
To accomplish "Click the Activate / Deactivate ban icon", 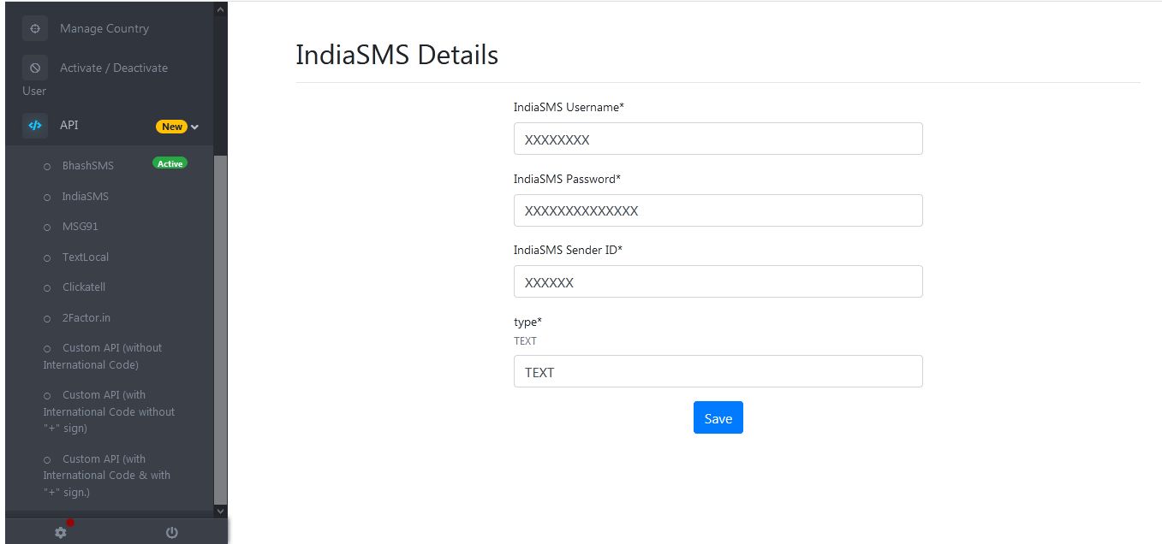I will coord(35,68).
